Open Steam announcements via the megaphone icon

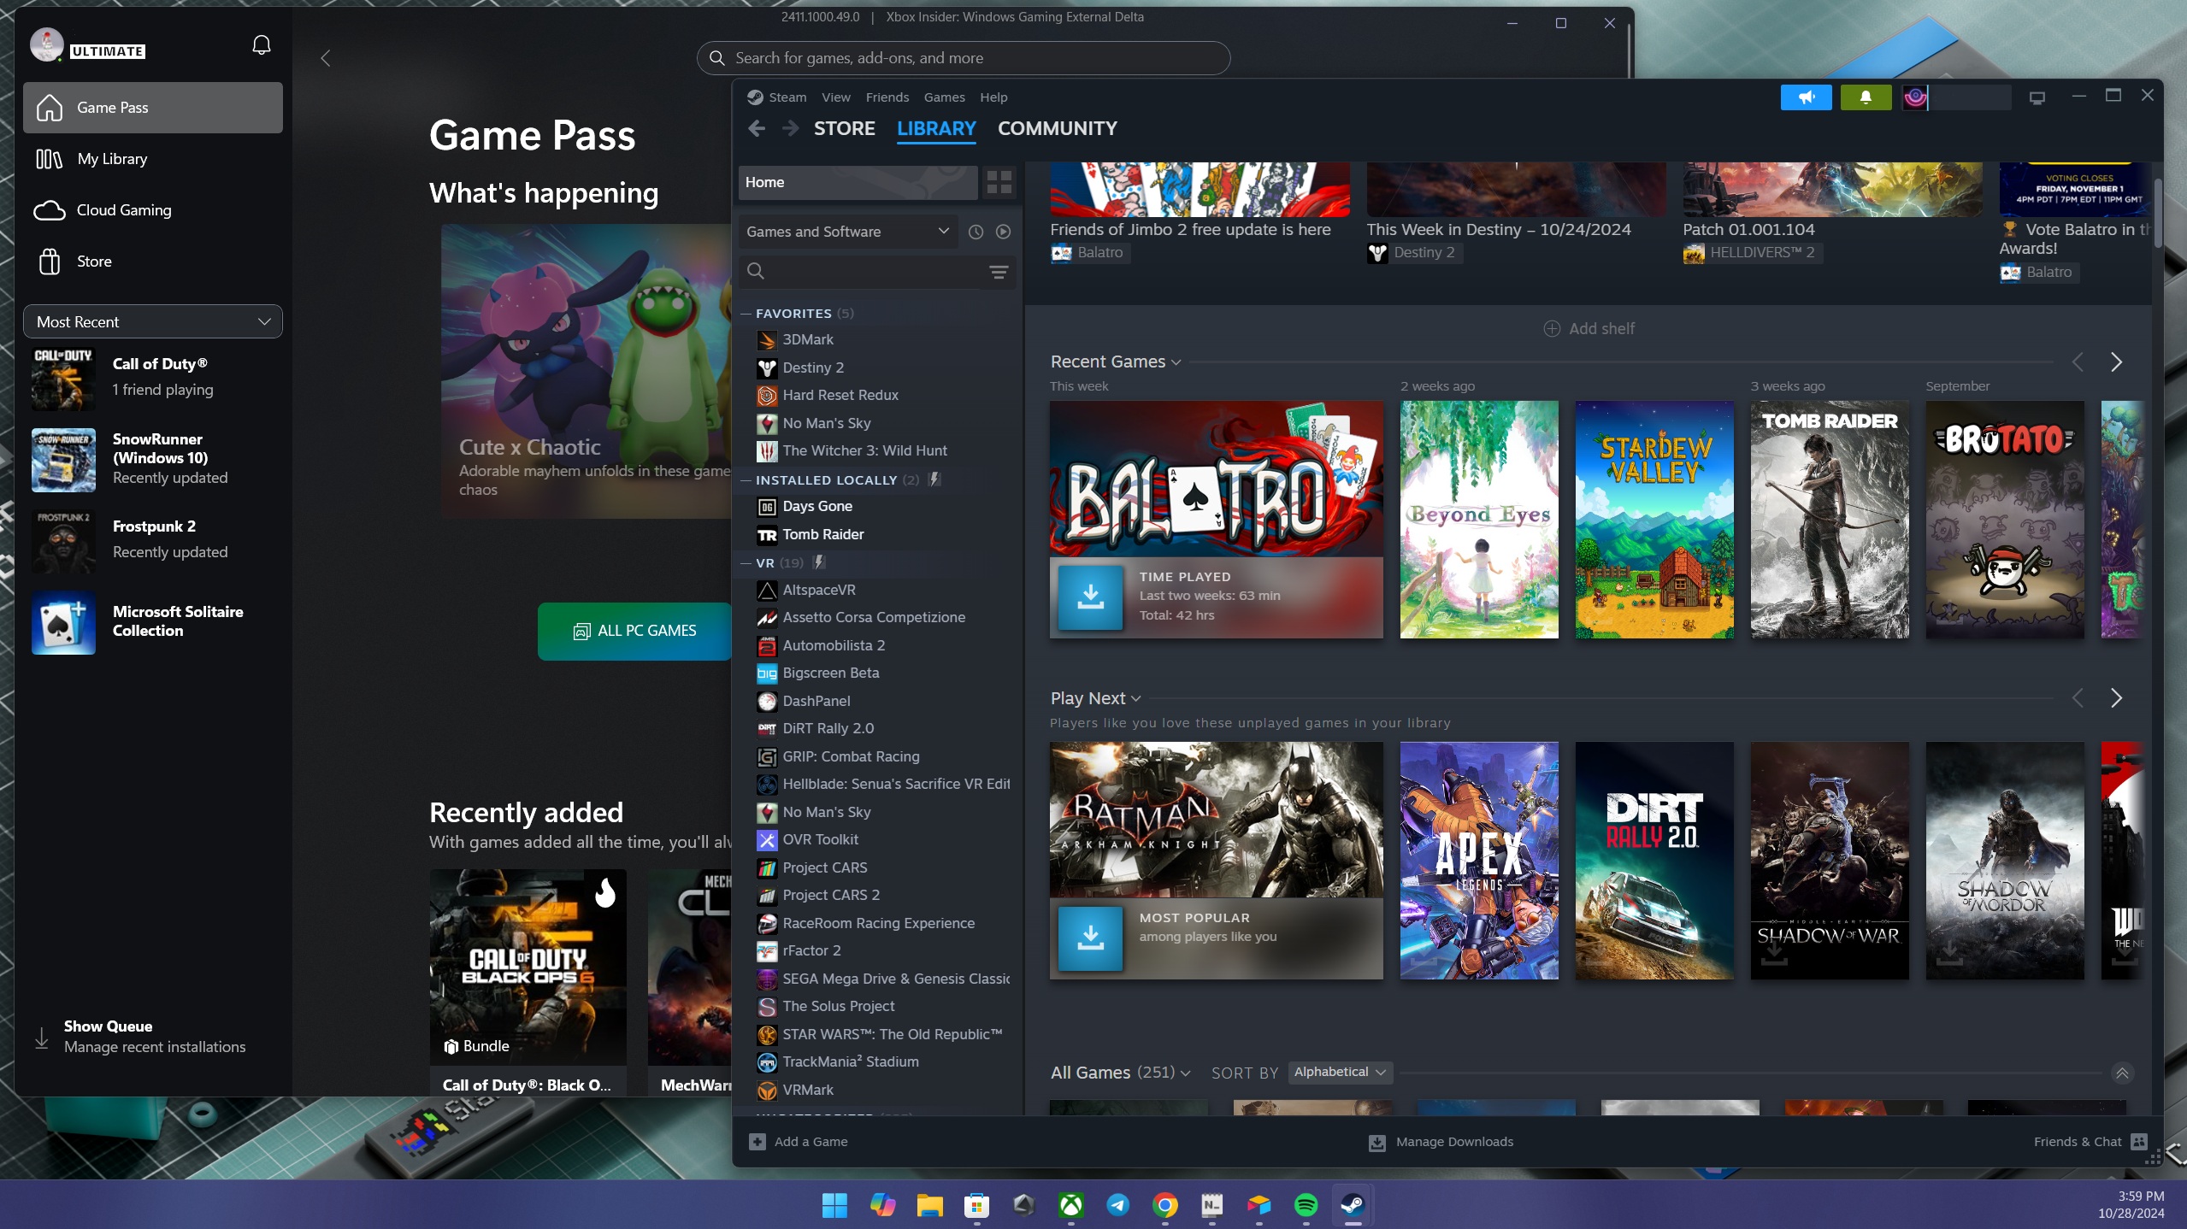pos(1805,97)
